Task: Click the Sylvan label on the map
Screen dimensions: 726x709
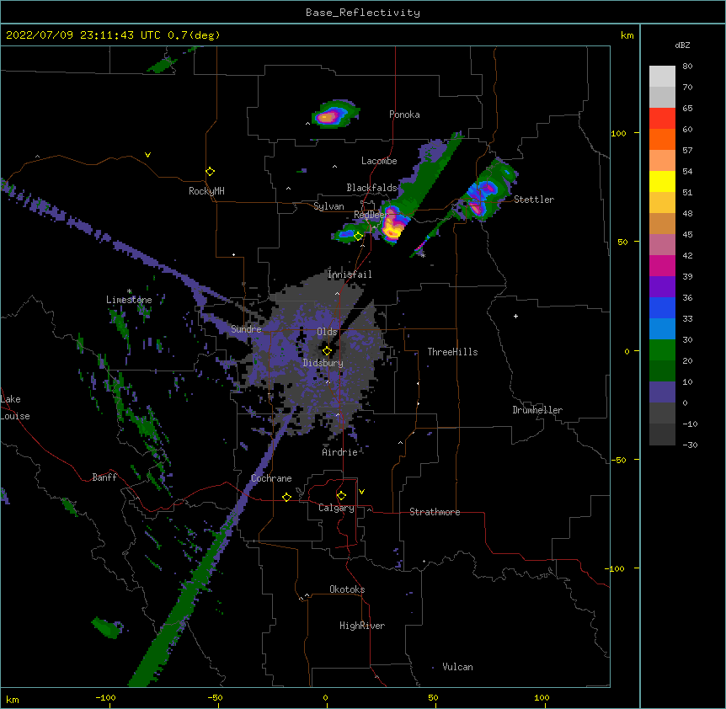Action: click(328, 206)
